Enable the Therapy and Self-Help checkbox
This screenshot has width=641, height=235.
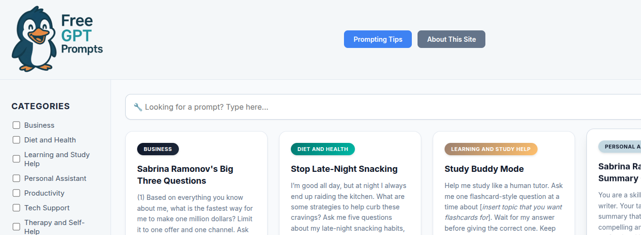[17, 226]
